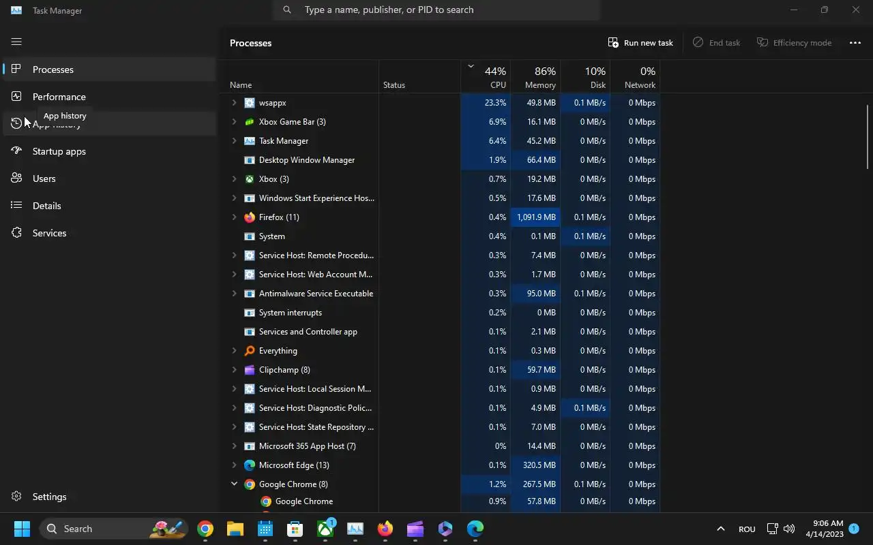The height and width of the screenshot is (545, 873).
Task: Expand the wsappx process group
Action: click(x=234, y=103)
